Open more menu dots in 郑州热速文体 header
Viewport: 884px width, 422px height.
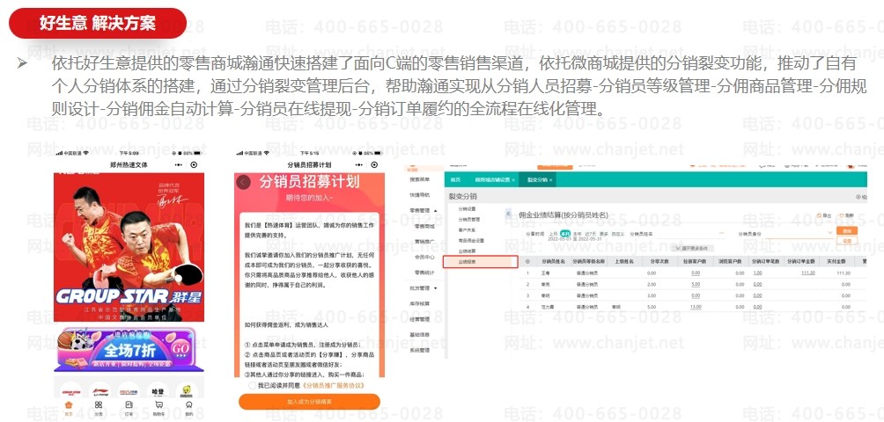tap(179, 165)
